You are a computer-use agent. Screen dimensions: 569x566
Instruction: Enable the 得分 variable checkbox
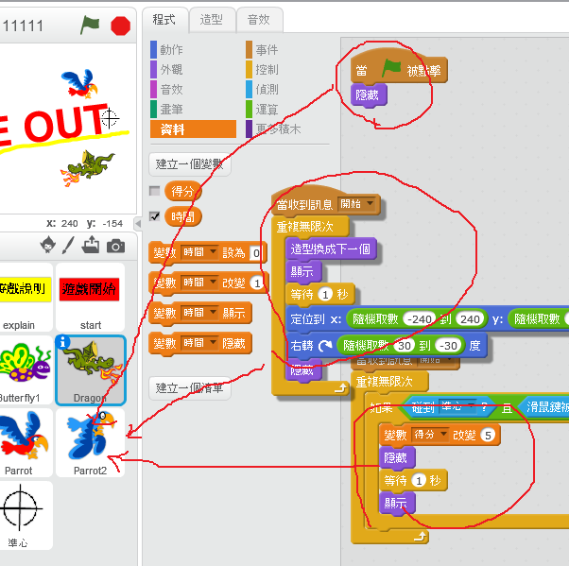[155, 191]
